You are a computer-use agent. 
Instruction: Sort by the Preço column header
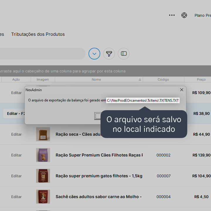[201, 79]
